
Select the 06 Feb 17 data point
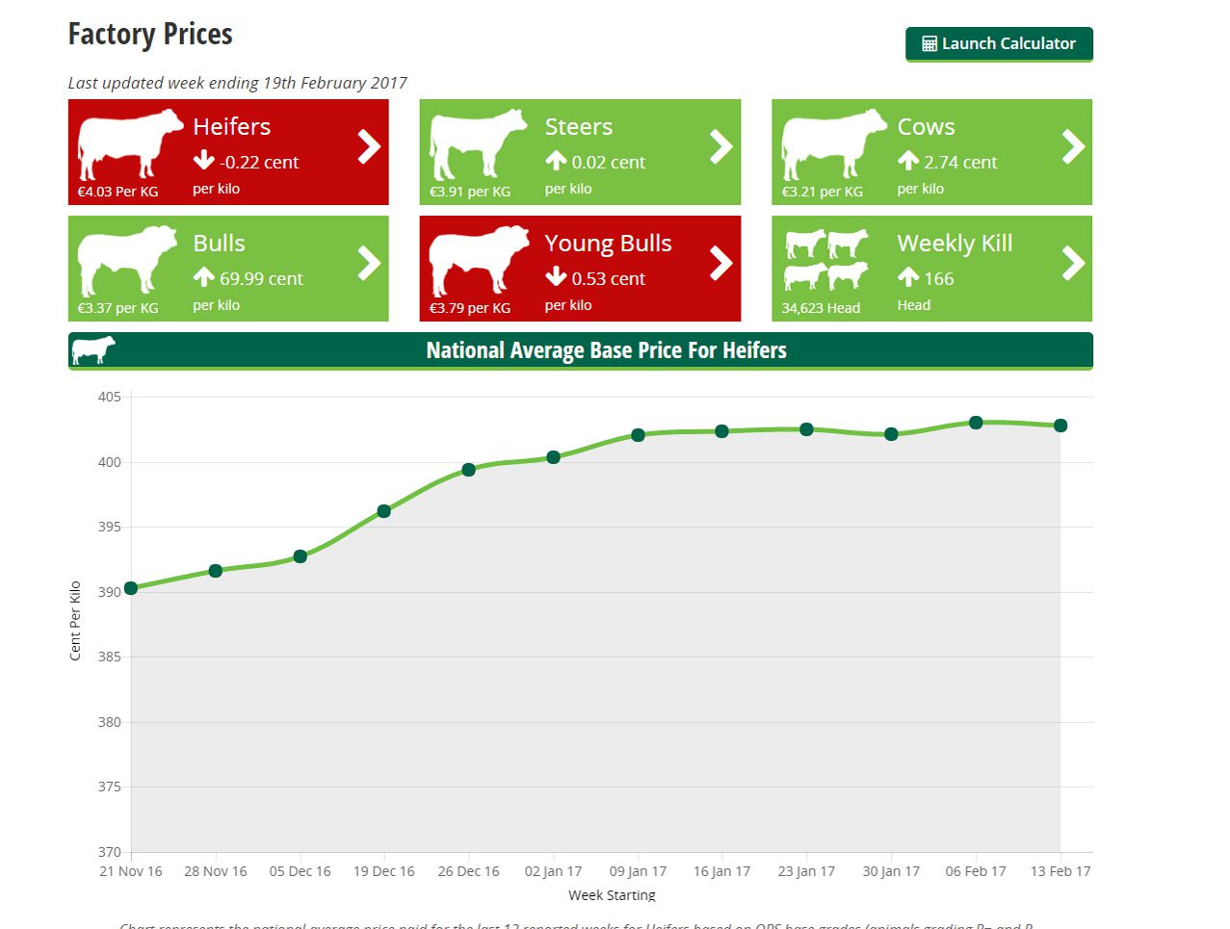click(976, 423)
